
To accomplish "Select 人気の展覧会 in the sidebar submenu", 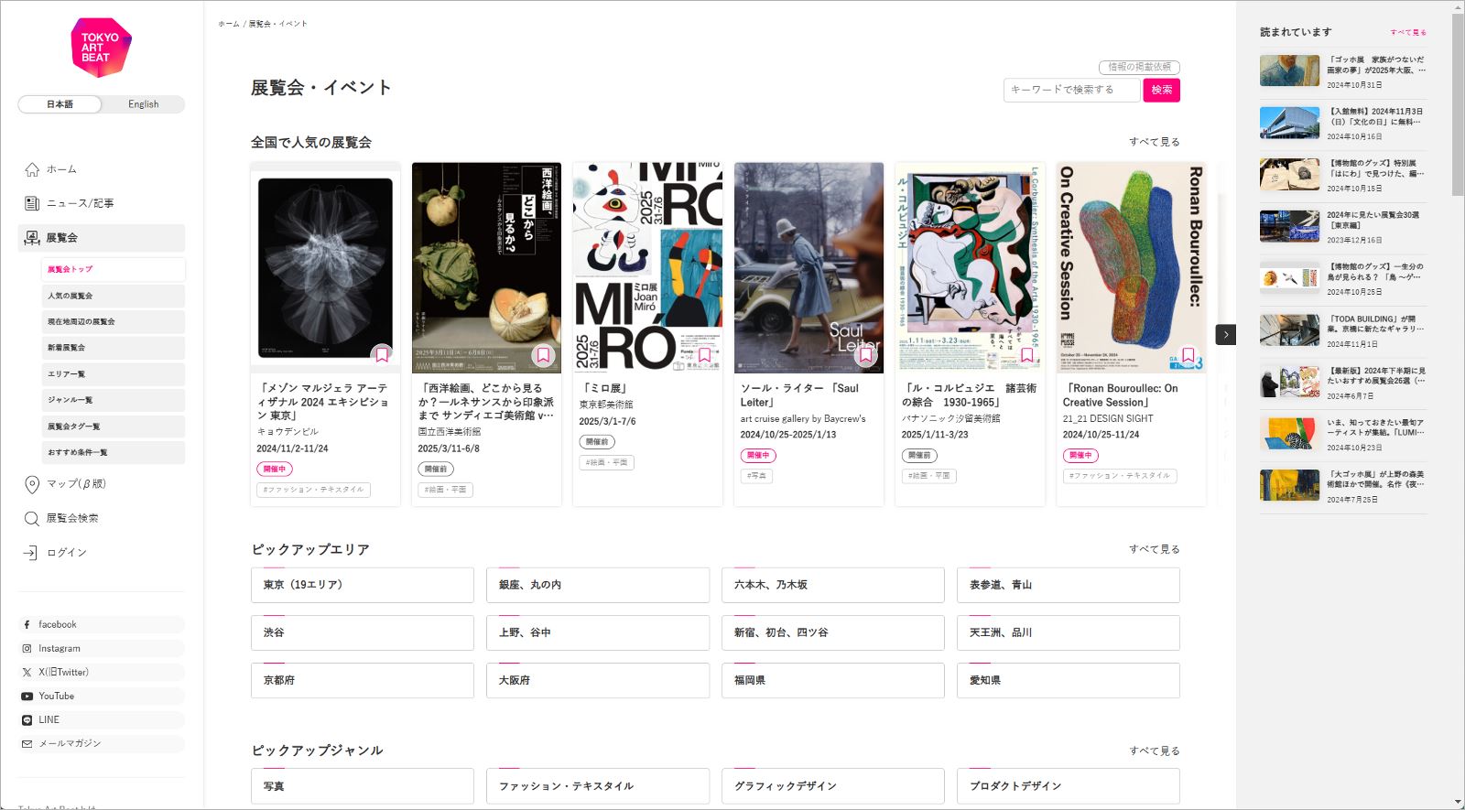I will tap(113, 296).
